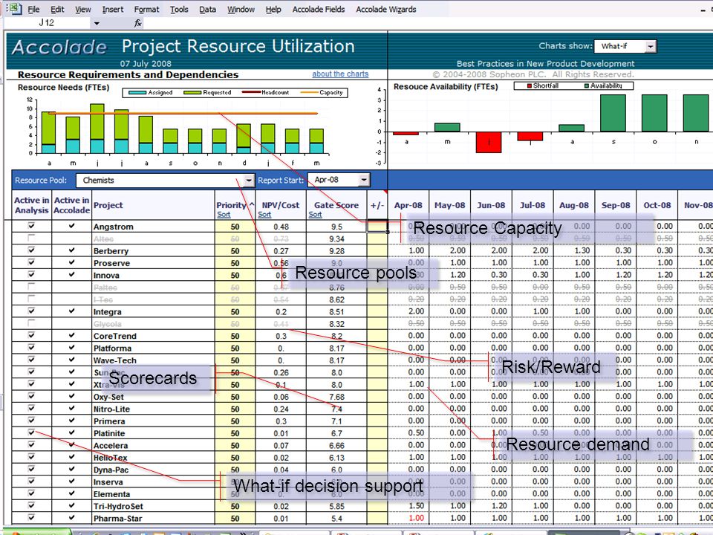713x535 pixels.
Task: Open the Report Start Apr-08 dropdown
Action: [x=364, y=180]
